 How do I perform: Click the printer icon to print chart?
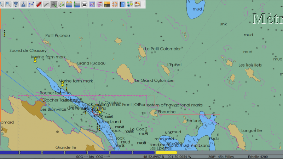click(84, 5)
